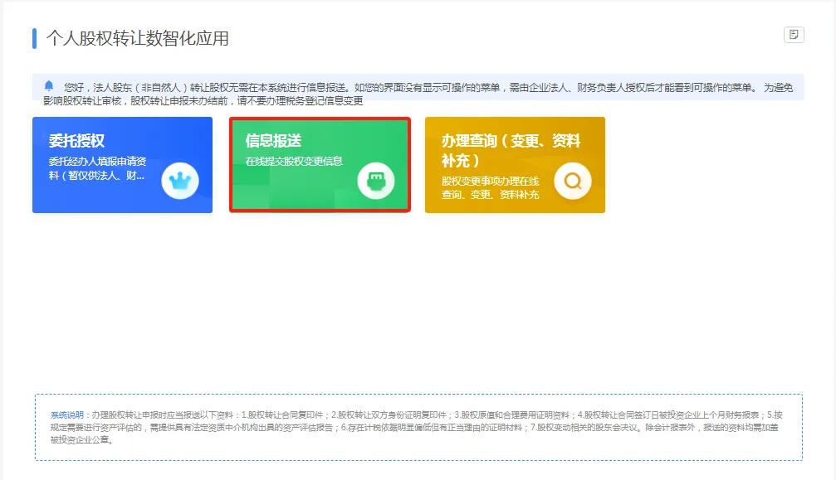Click the 个人股权转让数智化应用 heading

click(x=138, y=38)
